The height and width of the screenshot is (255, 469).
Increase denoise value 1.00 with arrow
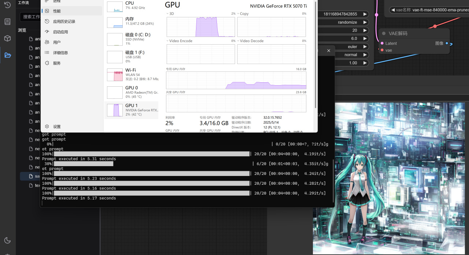tap(365, 63)
